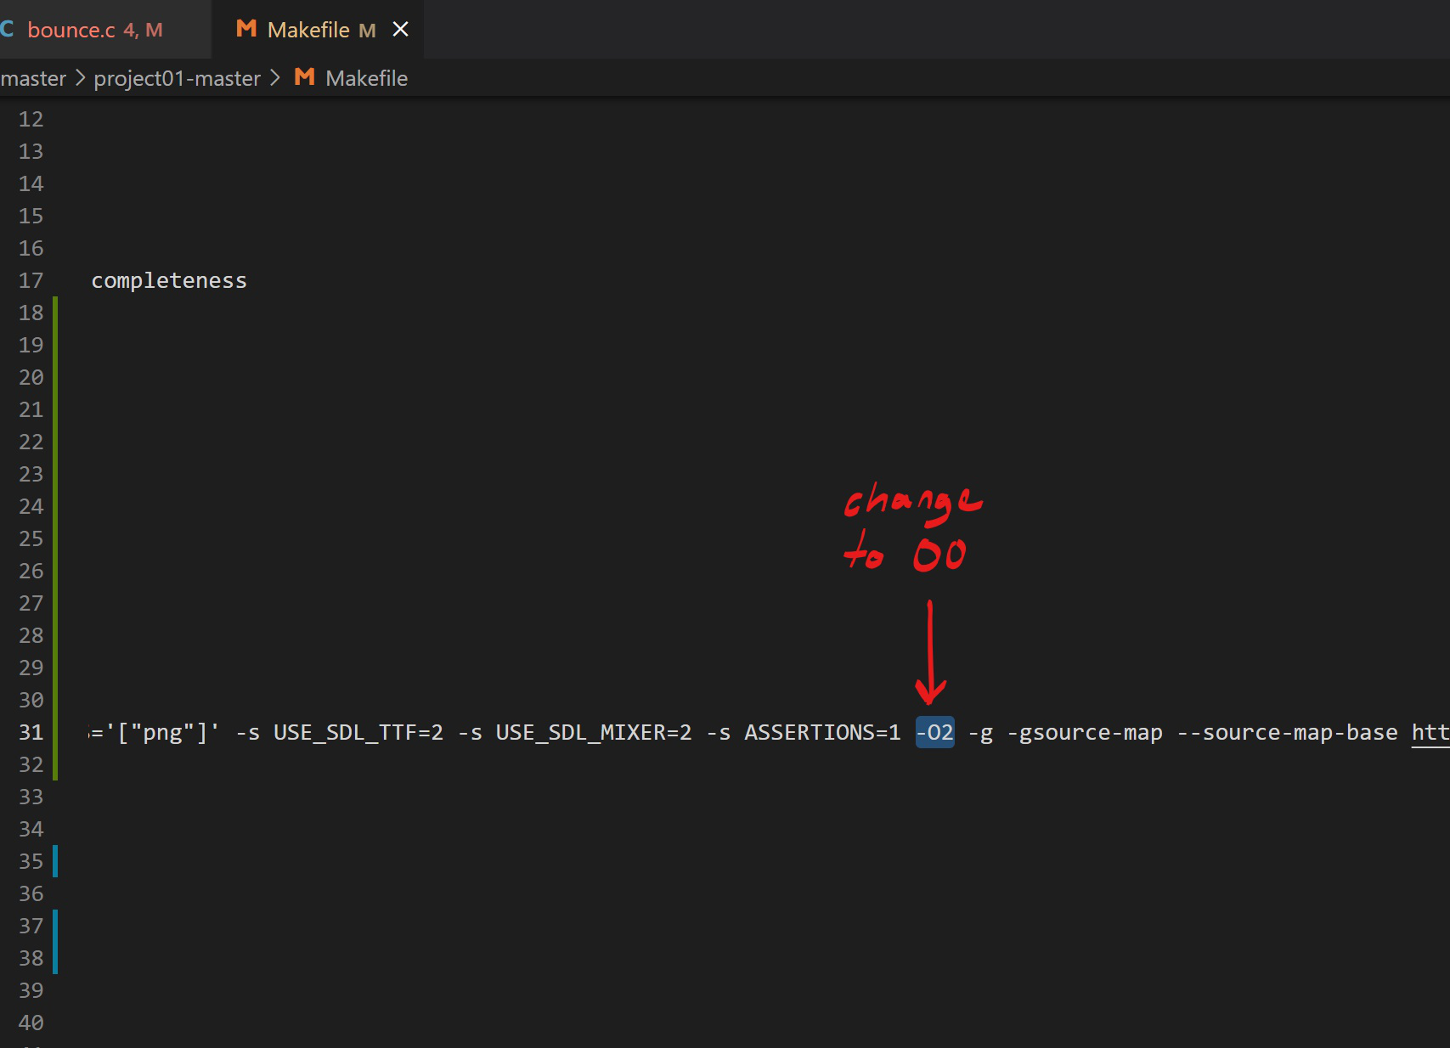Viewport: 1450px width, 1048px height.
Task: Click the Makefile icon in the breadcrumb
Action: pos(304,77)
